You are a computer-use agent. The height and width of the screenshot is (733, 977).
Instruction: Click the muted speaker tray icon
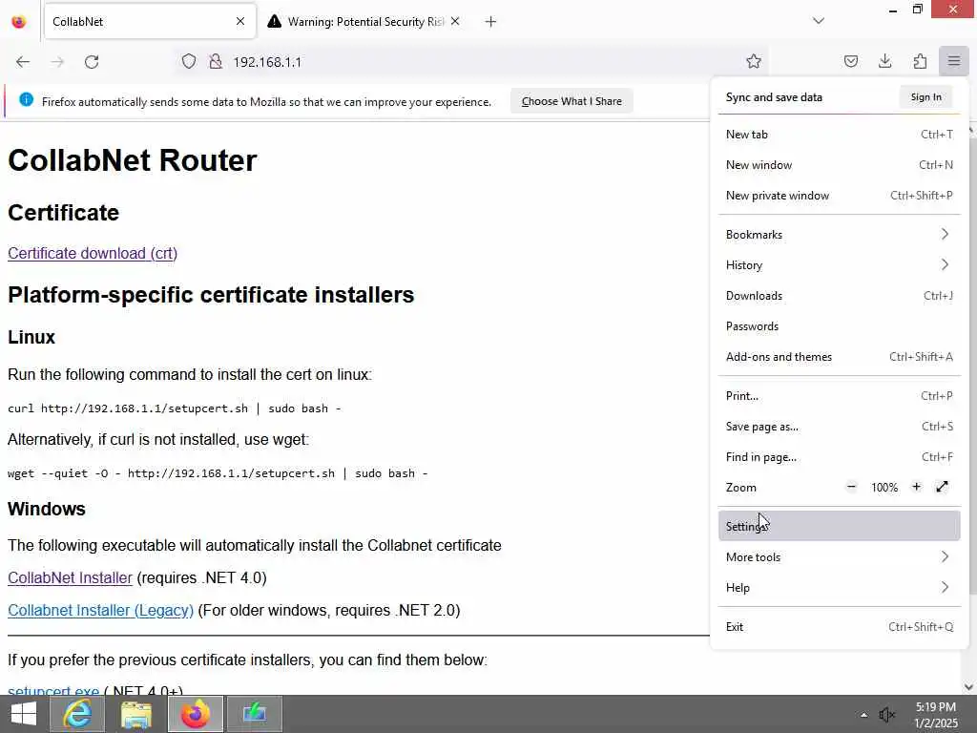(x=886, y=715)
